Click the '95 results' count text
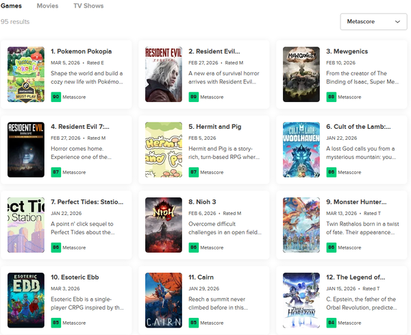 (x=15, y=22)
